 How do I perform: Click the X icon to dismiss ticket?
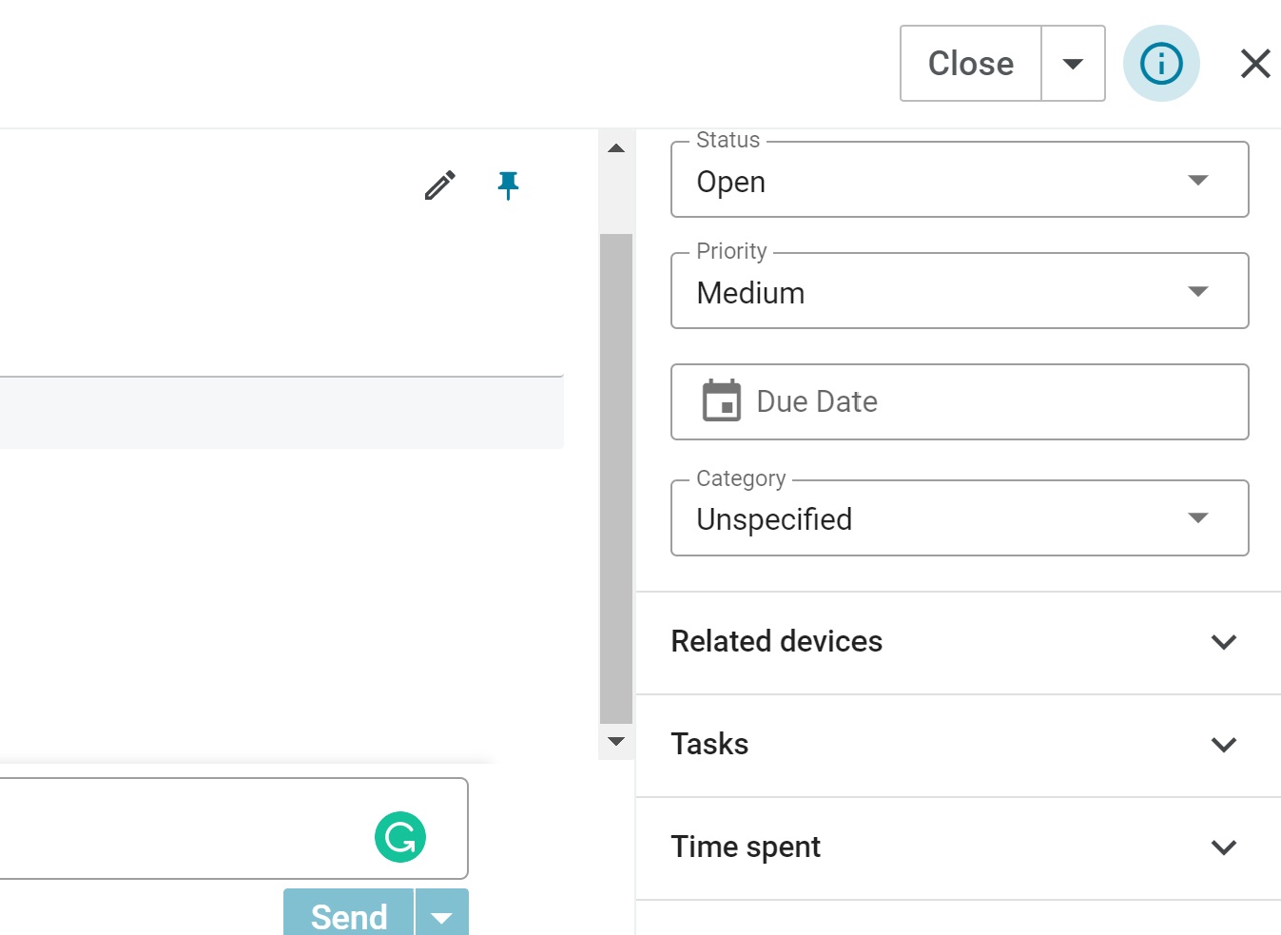(x=1255, y=64)
